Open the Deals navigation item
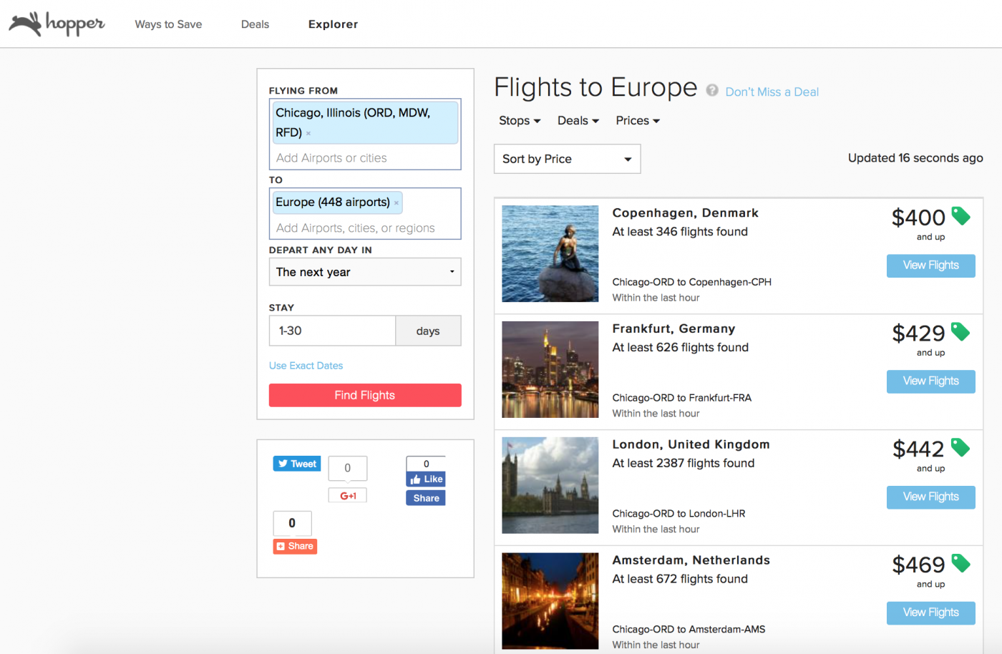The width and height of the screenshot is (1002, 654). (x=255, y=24)
